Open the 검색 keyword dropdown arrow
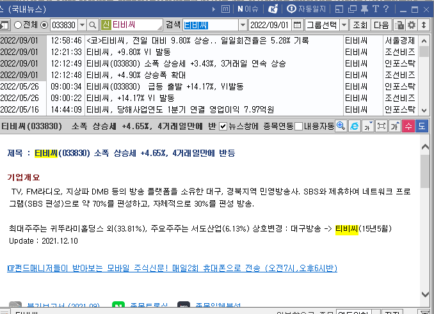 click(x=243, y=25)
